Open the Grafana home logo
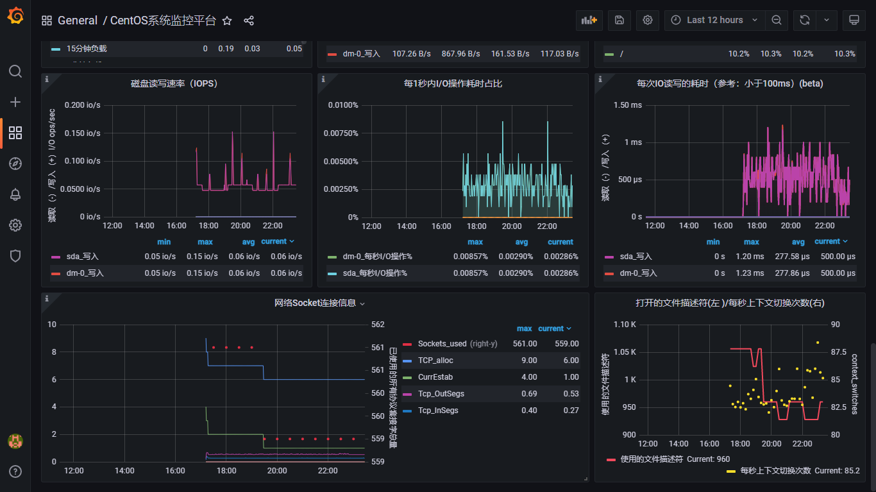Viewport: 876px width, 492px height. tap(15, 15)
